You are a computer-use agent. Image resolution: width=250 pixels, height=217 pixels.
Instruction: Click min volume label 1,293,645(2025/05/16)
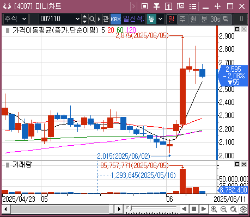pos(143,175)
